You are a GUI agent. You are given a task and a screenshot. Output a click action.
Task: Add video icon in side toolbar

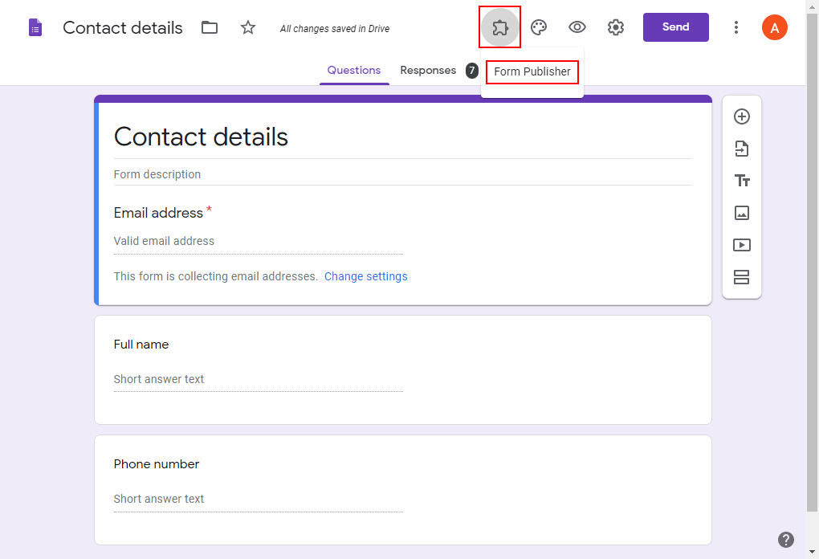click(742, 245)
